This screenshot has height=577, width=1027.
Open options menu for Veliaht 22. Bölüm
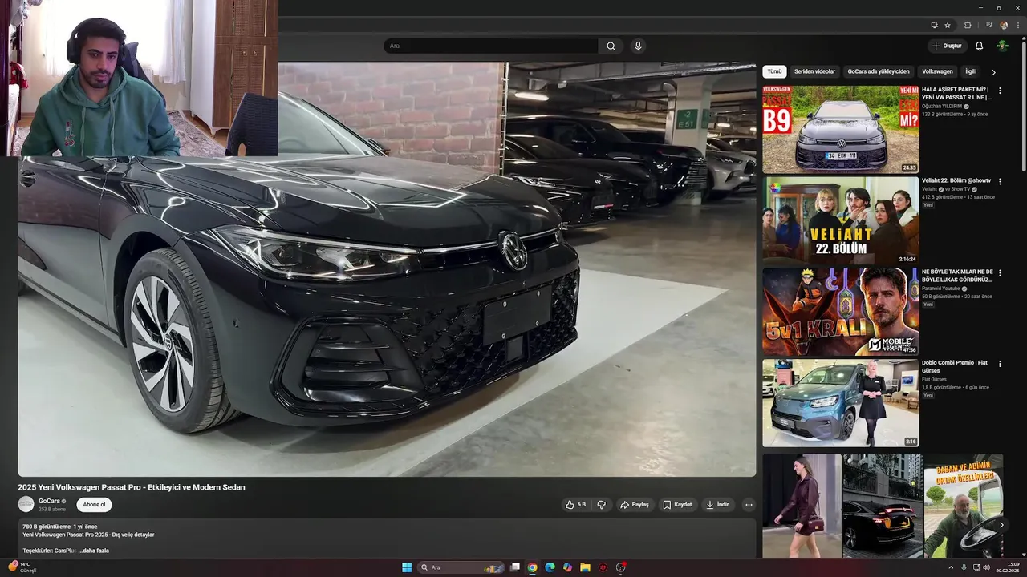click(1000, 182)
